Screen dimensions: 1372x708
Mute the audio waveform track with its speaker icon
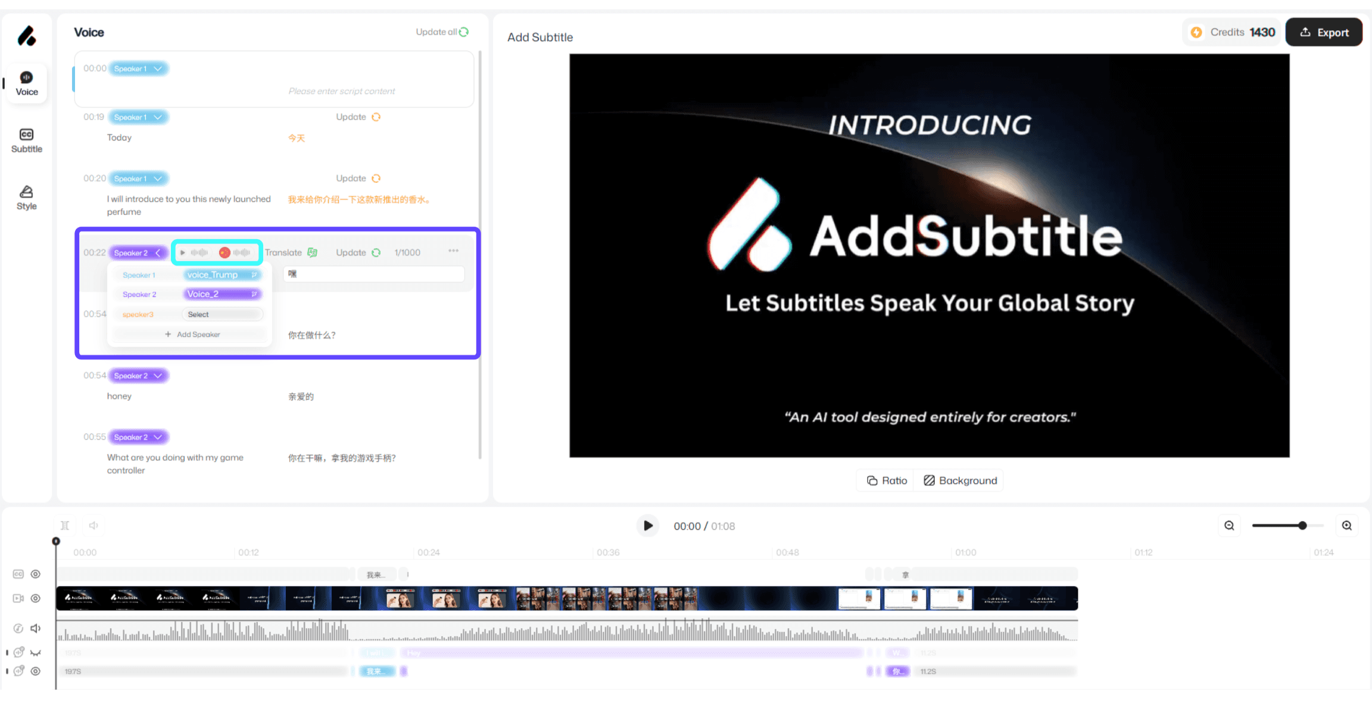36,628
